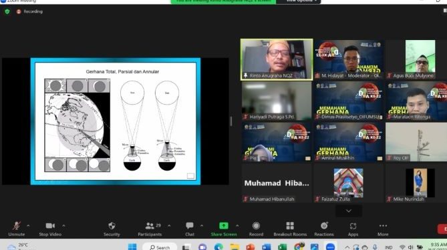Open File Explorer from the taskbar
The height and width of the screenshot is (250, 447).
click(235, 247)
